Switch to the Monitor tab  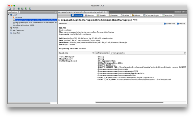[x=89, y=15]
